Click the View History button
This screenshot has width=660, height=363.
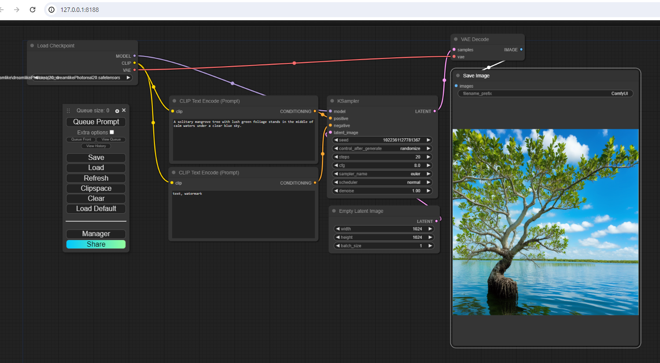[96, 146]
